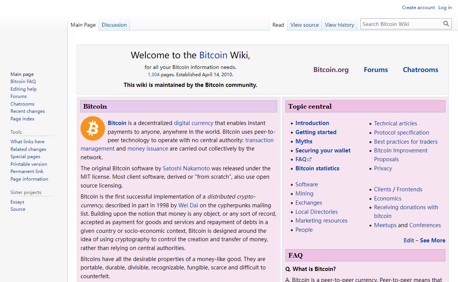Viewport: 458px width, 282px height.
Task: Open Chatrooms in the sidebar
Action: pos(23,104)
